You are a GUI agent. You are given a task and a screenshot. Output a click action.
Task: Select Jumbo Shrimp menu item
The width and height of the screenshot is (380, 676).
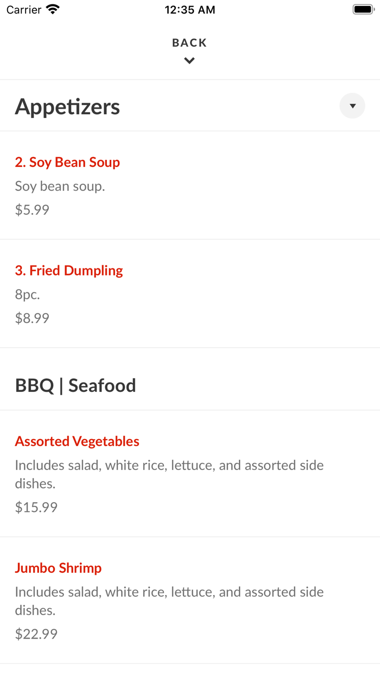(x=58, y=568)
